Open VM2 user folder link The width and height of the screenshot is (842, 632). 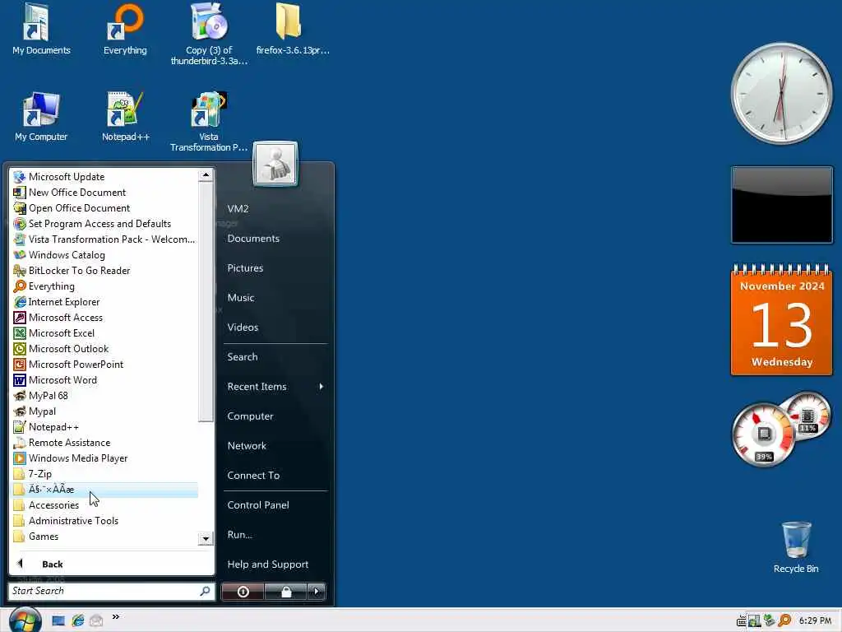(238, 208)
